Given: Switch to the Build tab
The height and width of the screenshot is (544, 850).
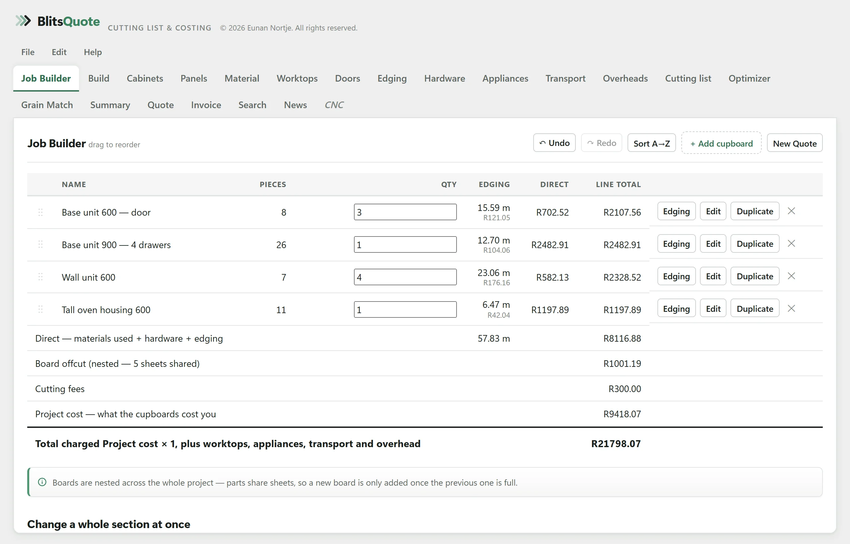Looking at the screenshot, I should tap(99, 78).
